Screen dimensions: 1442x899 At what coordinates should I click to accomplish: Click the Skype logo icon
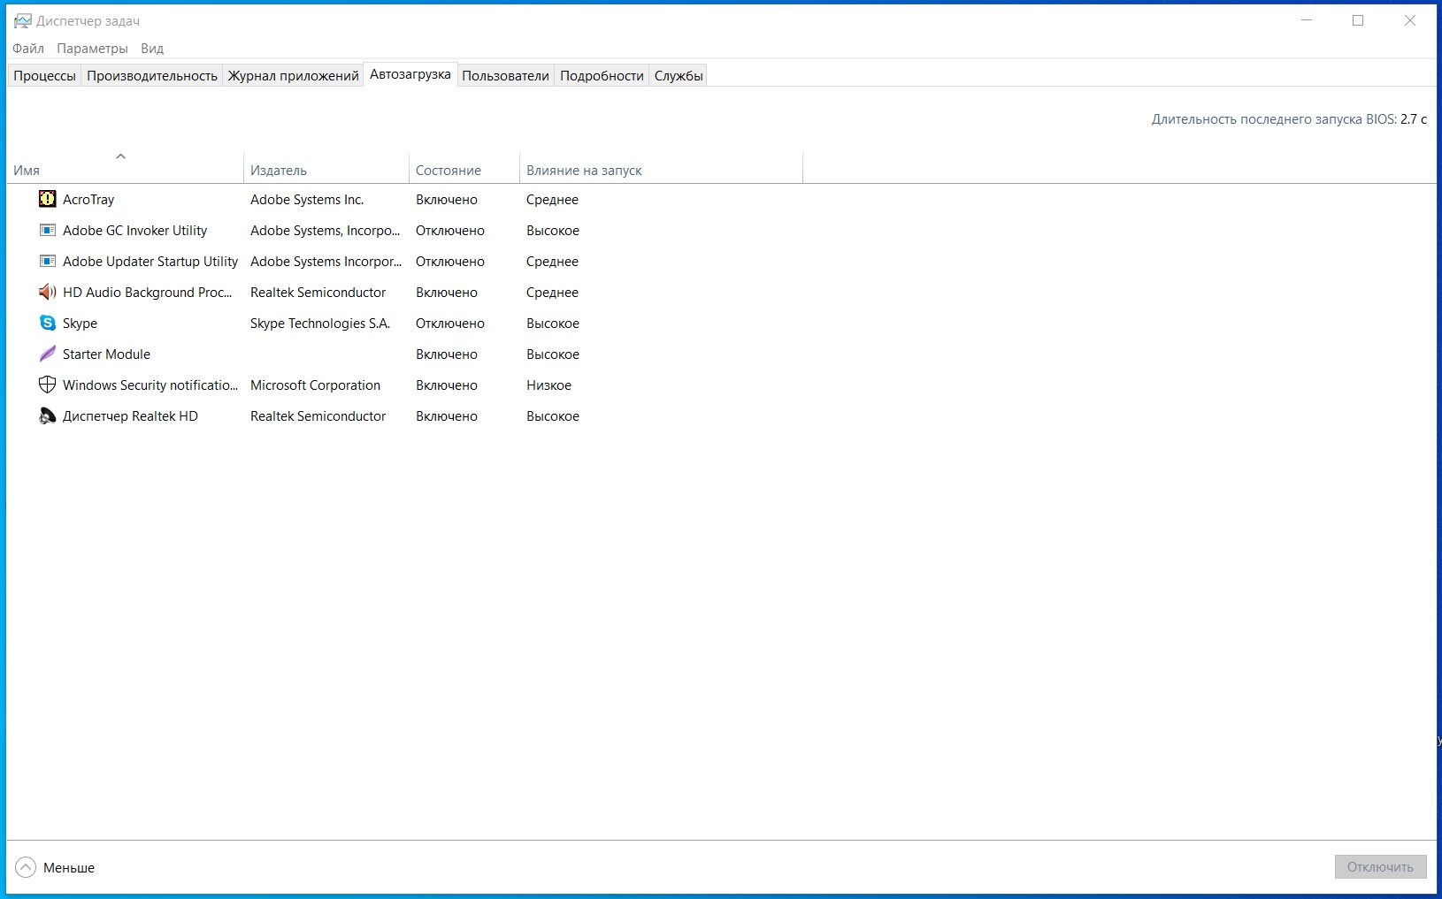(x=48, y=323)
